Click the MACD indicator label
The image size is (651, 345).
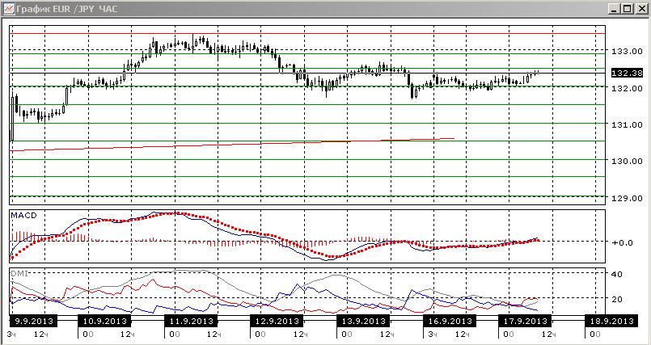23,215
